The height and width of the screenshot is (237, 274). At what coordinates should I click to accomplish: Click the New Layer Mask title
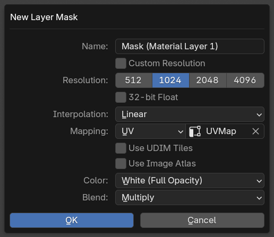pyautogui.click(x=44, y=17)
